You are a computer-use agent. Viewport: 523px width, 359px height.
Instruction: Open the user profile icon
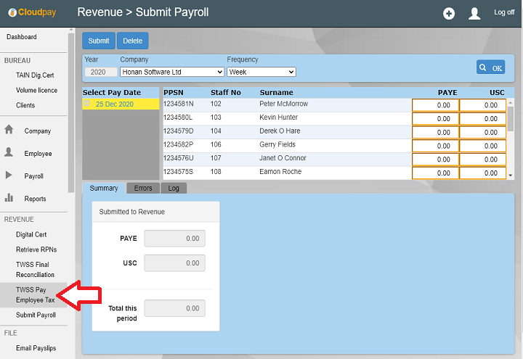point(474,13)
